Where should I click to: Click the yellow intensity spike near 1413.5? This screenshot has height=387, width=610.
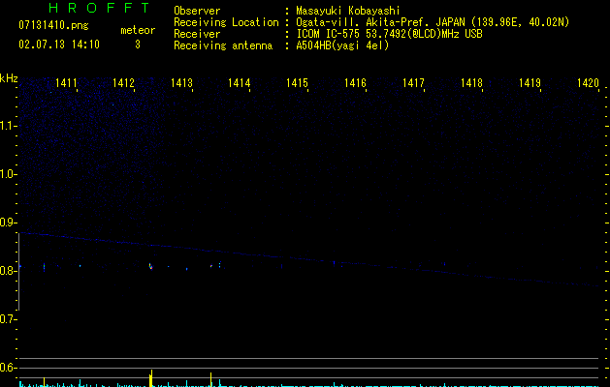(x=210, y=379)
